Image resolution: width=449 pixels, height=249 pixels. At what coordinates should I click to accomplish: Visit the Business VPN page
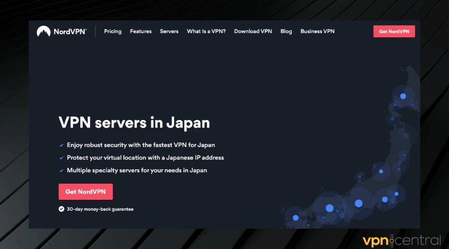(317, 31)
